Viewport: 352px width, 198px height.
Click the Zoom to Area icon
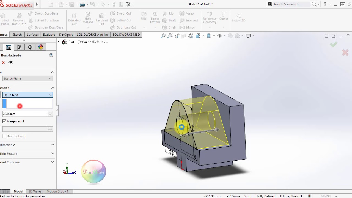pos(170,36)
